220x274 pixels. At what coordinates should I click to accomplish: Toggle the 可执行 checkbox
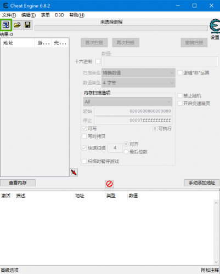[155, 129]
